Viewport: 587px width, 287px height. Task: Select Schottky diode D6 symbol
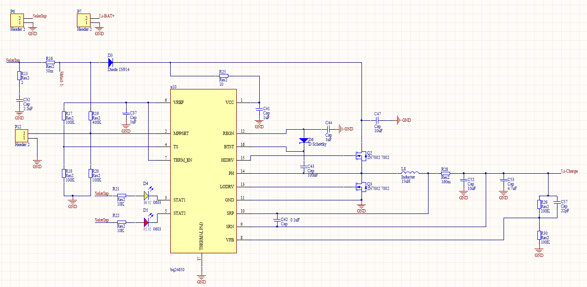pyautogui.click(x=303, y=140)
